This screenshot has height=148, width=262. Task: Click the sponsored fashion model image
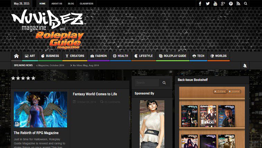coord(152,124)
